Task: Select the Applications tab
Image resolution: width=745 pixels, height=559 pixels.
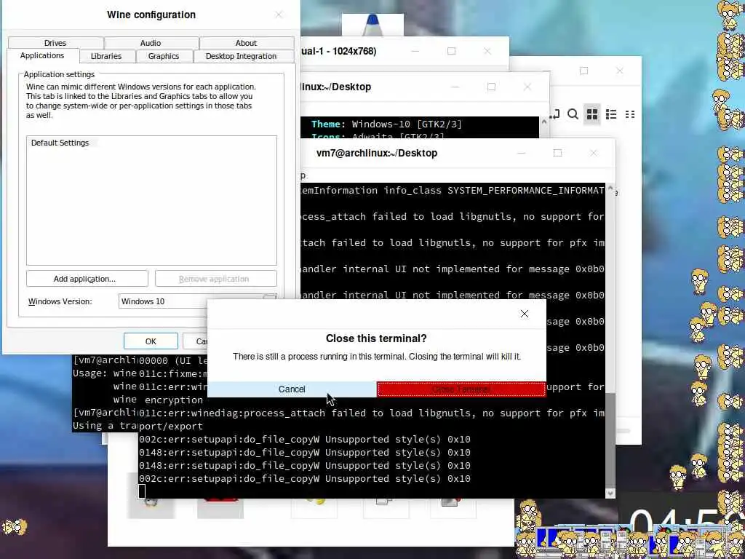Action: (41, 55)
